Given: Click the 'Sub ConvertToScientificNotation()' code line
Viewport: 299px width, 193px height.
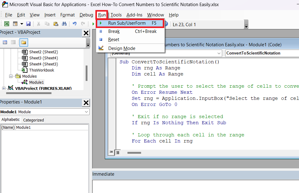Looking at the screenshot, I should coord(169,62).
